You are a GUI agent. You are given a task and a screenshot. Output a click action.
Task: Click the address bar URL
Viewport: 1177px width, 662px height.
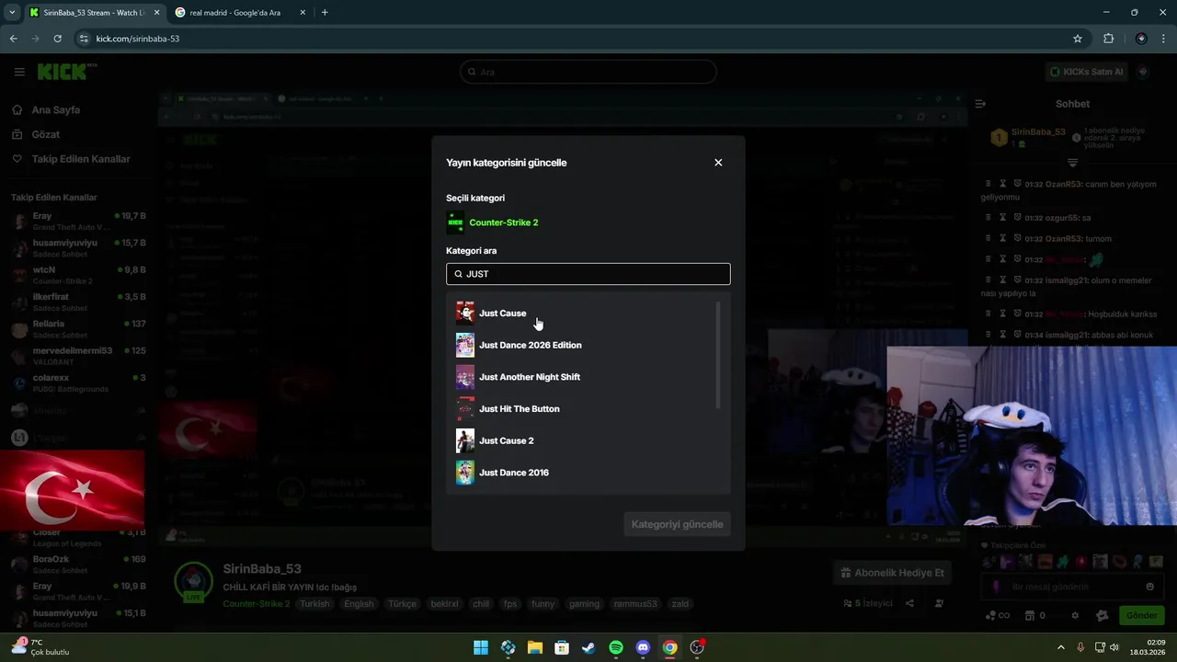point(138,39)
